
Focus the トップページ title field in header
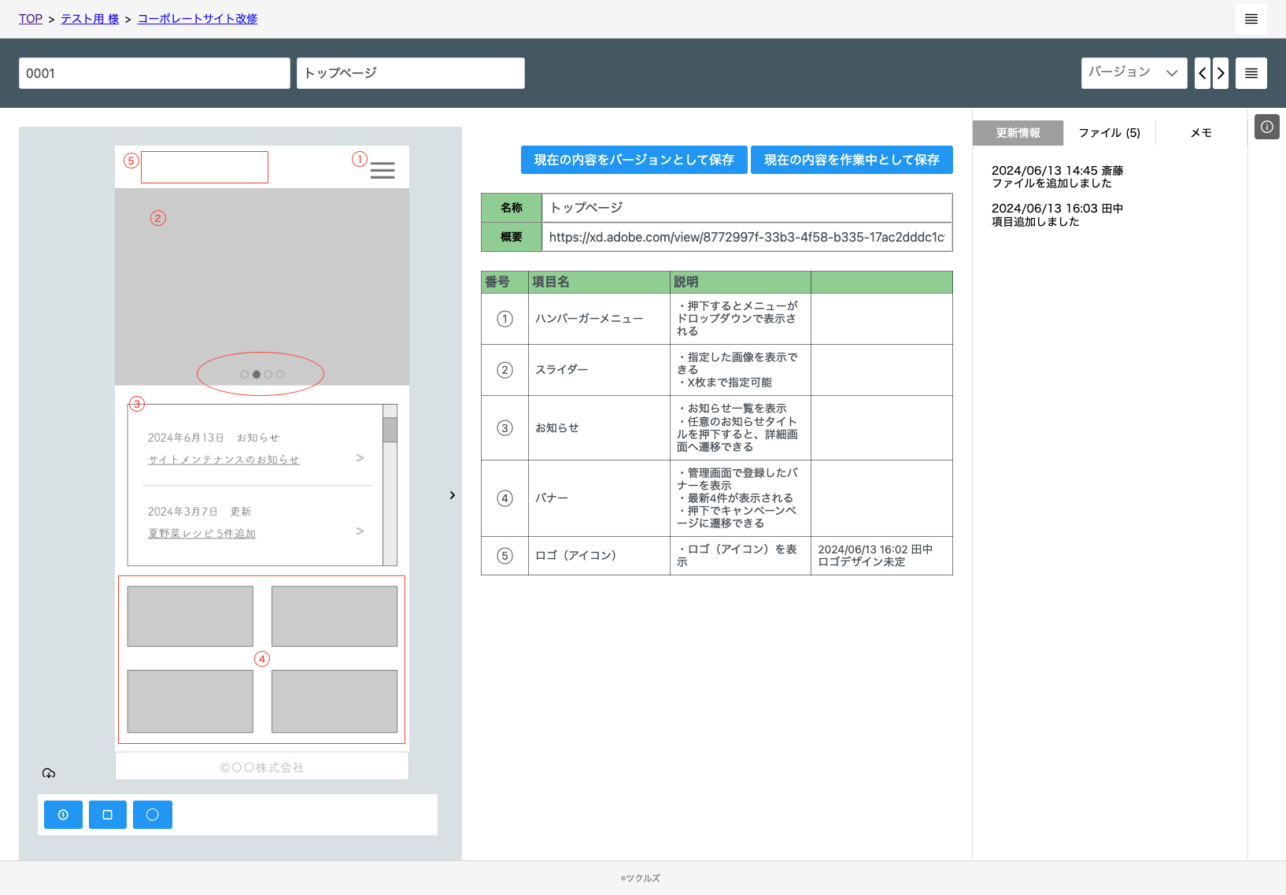click(410, 73)
